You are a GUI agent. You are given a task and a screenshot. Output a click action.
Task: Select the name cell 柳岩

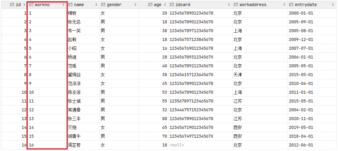click(72, 13)
